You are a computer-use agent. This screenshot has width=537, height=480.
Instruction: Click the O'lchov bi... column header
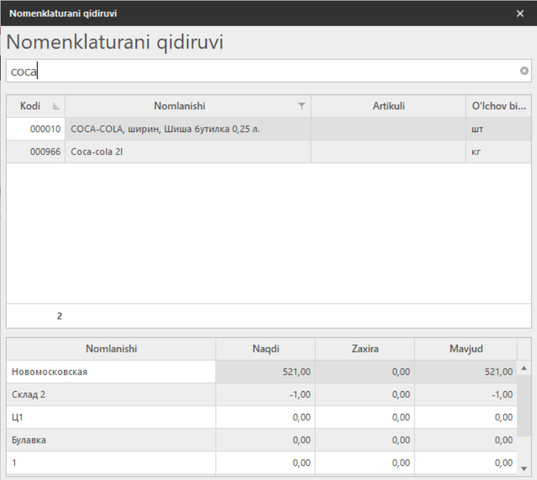point(499,107)
